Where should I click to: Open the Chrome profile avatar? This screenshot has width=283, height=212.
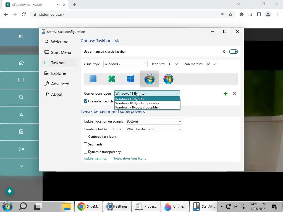tap(268, 14)
